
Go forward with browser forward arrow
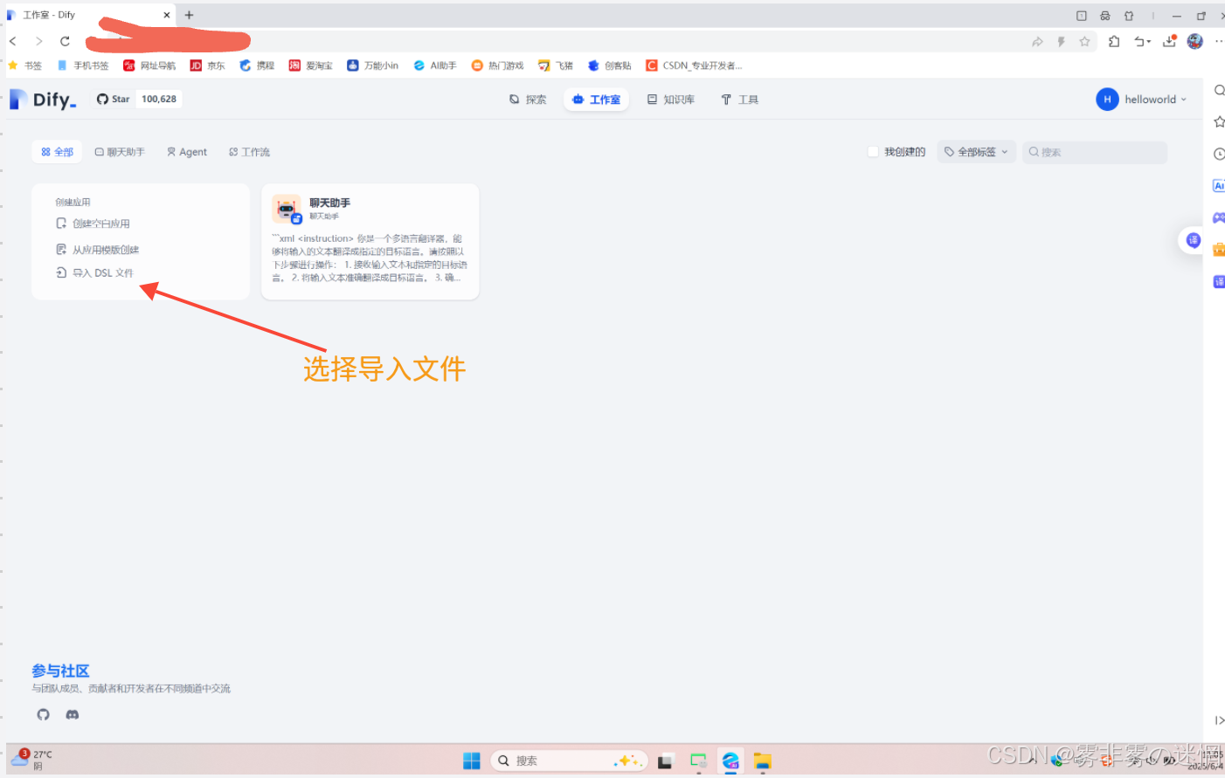38,41
